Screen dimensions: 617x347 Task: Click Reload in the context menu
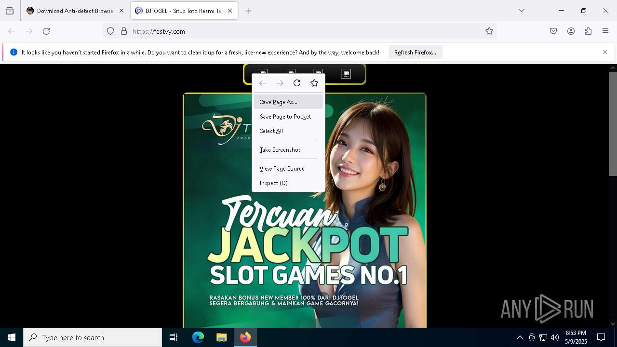click(x=297, y=83)
